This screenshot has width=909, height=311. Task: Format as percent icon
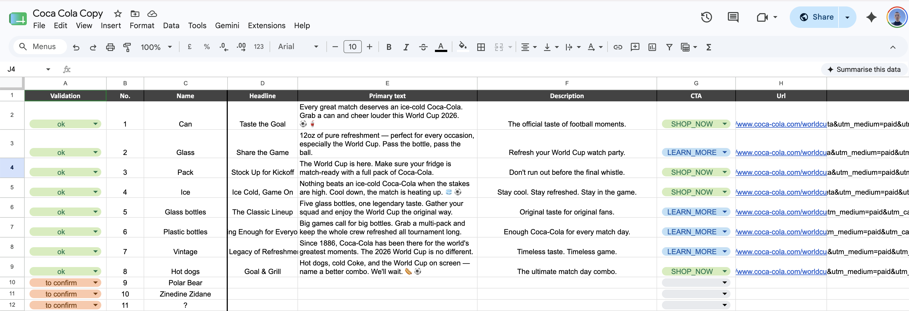pyautogui.click(x=207, y=47)
